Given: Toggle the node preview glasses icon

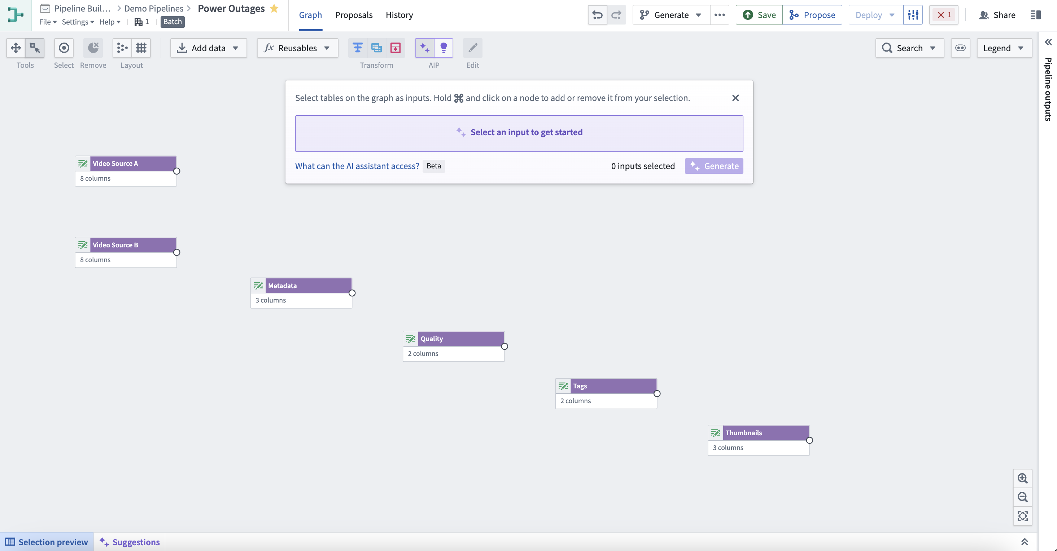Looking at the screenshot, I should [961, 48].
